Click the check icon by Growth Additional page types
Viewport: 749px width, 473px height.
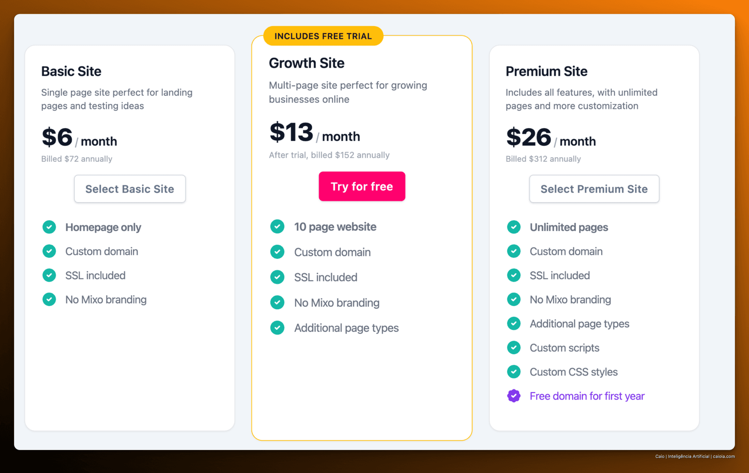pos(277,327)
